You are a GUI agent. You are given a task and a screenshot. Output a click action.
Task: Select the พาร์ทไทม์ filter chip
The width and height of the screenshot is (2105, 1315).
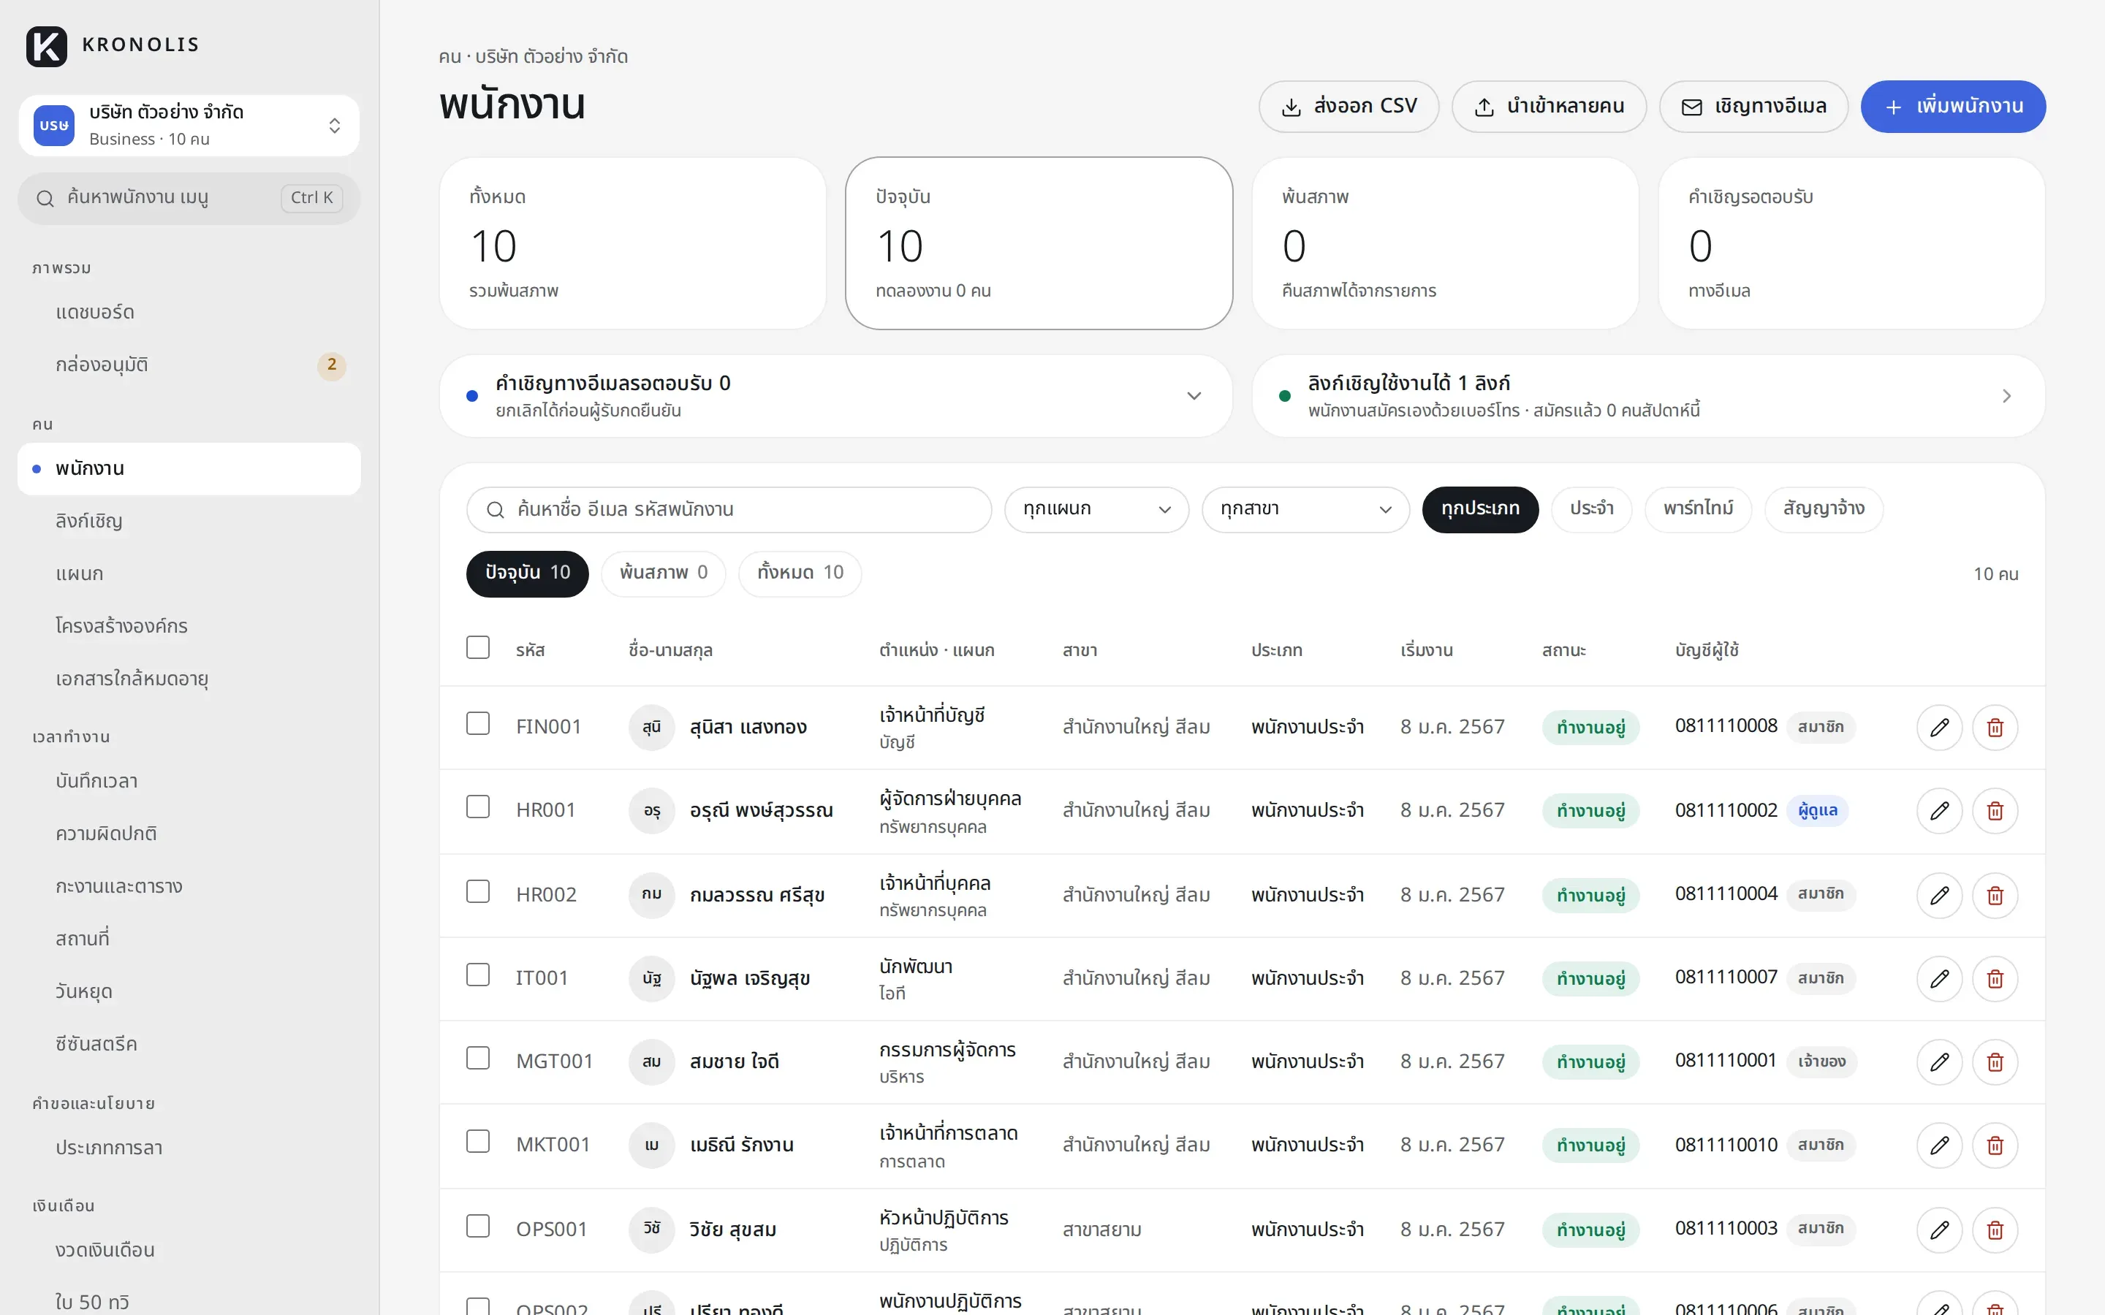coord(1697,510)
